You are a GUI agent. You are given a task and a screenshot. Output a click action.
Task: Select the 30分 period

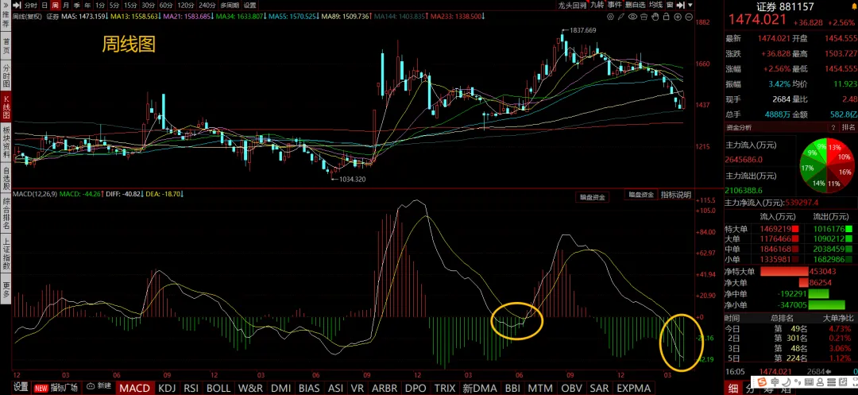[149, 6]
